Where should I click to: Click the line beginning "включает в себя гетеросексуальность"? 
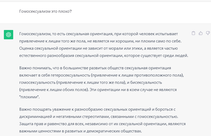pyautogui.click(x=101, y=75)
